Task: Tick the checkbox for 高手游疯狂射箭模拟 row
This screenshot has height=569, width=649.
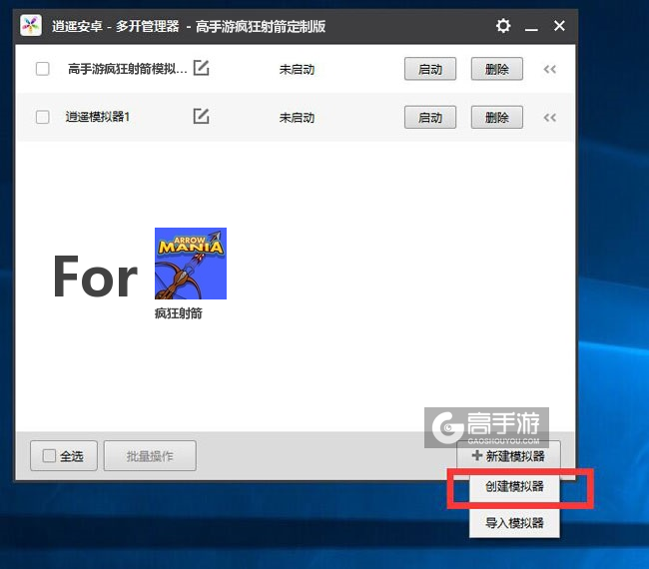Action: (x=42, y=69)
